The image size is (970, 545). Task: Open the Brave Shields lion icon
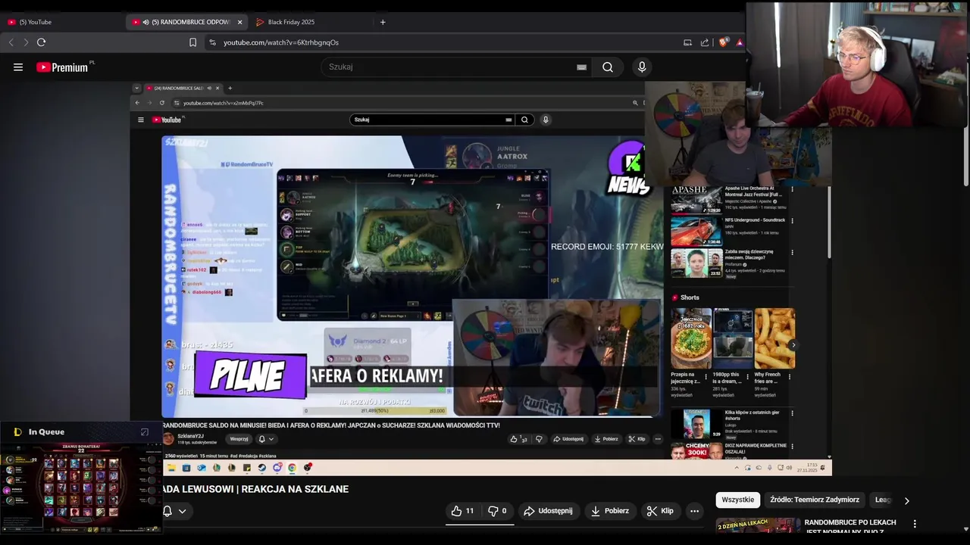point(723,42)
